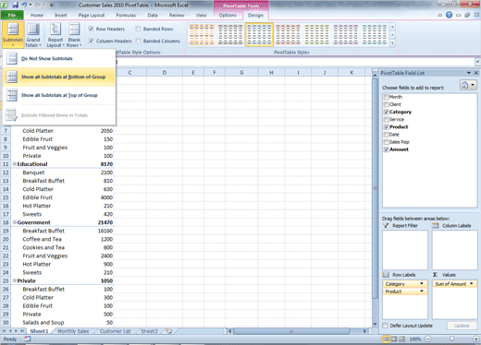Click the macro record icon in status bar
The height and width of the screenshot is (345, 481).
[28, 339]
